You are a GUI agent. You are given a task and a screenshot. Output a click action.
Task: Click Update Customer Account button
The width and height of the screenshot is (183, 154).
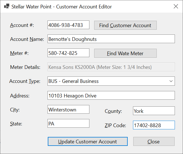click(88, 141)
